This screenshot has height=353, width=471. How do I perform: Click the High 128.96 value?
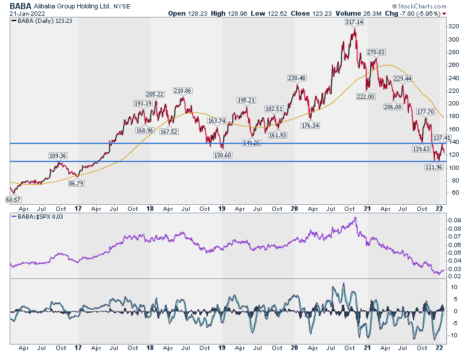pyautogui.click(x=229, y=13)
